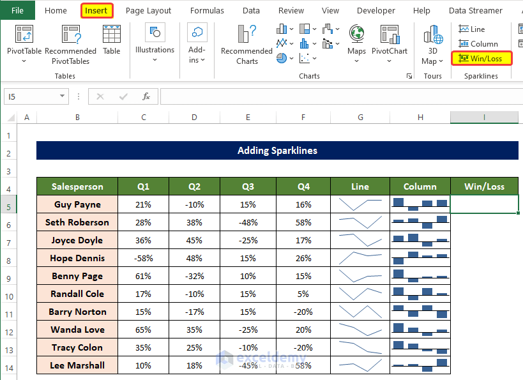Click the PivotTable icon
This screenshot has width=523, height=380.
click(x=24, y=35)
